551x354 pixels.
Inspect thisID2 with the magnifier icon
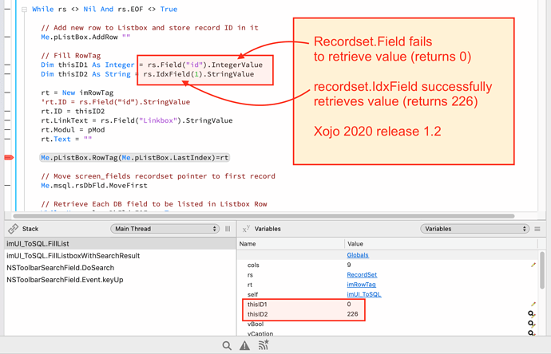click(x=531, y=314)
